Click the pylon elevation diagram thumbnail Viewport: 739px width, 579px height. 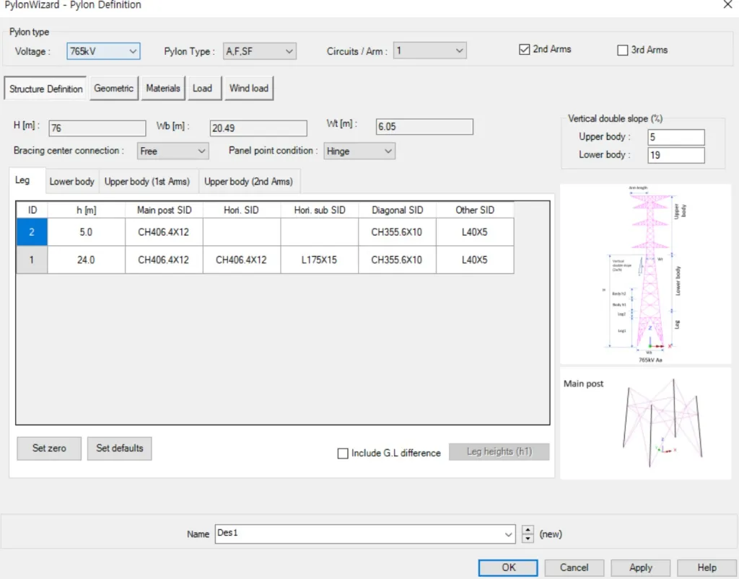click(x=645, y=274)
